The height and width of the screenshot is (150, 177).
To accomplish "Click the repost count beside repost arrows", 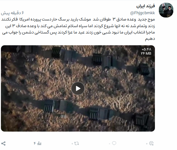I will (72, 144).
